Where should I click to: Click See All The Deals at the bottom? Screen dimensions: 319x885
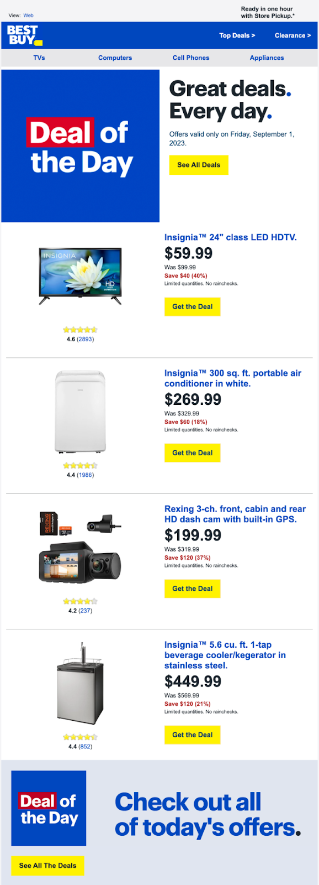point(47,866)
